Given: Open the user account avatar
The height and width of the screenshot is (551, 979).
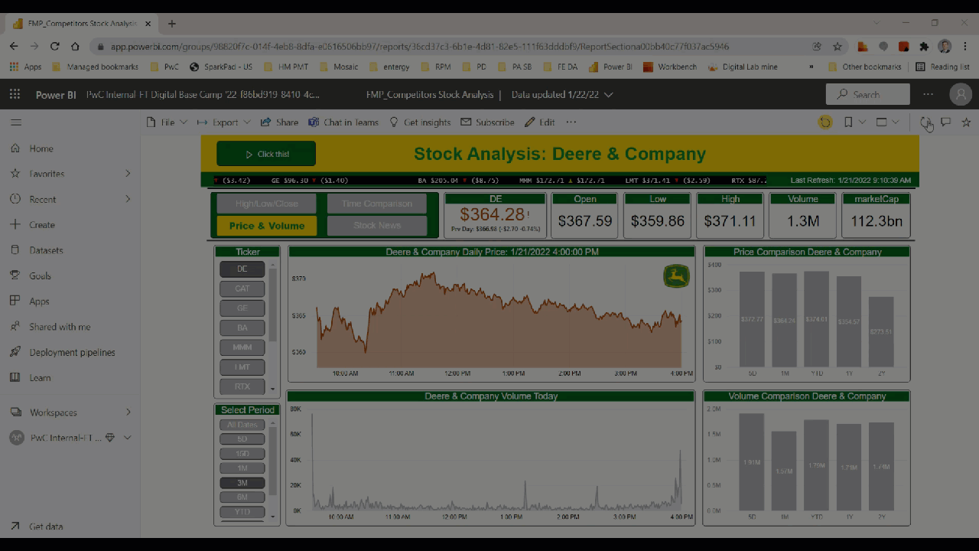Looking at the screenshot, I should (x=960, y=94).
